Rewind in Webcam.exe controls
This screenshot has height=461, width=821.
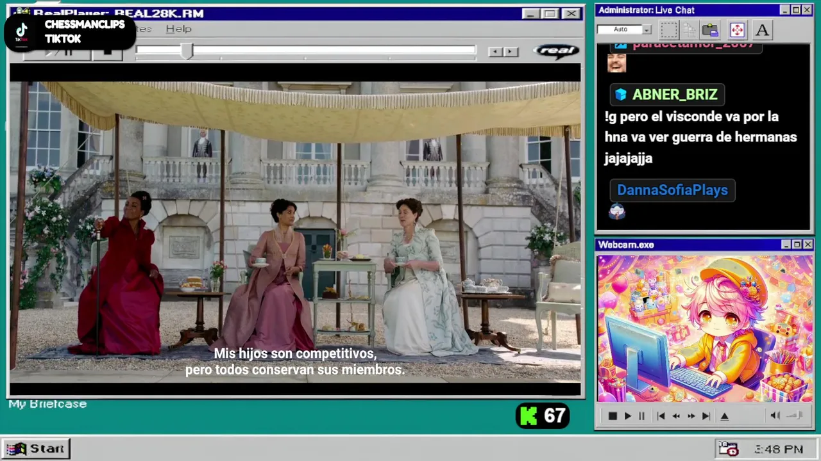click(x=676, y=416)
